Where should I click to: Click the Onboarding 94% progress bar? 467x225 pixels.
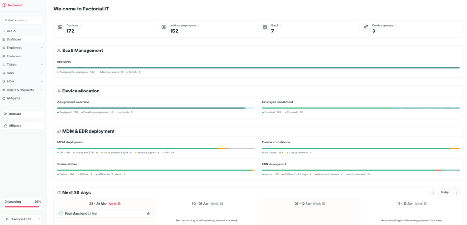pos(22,207)
